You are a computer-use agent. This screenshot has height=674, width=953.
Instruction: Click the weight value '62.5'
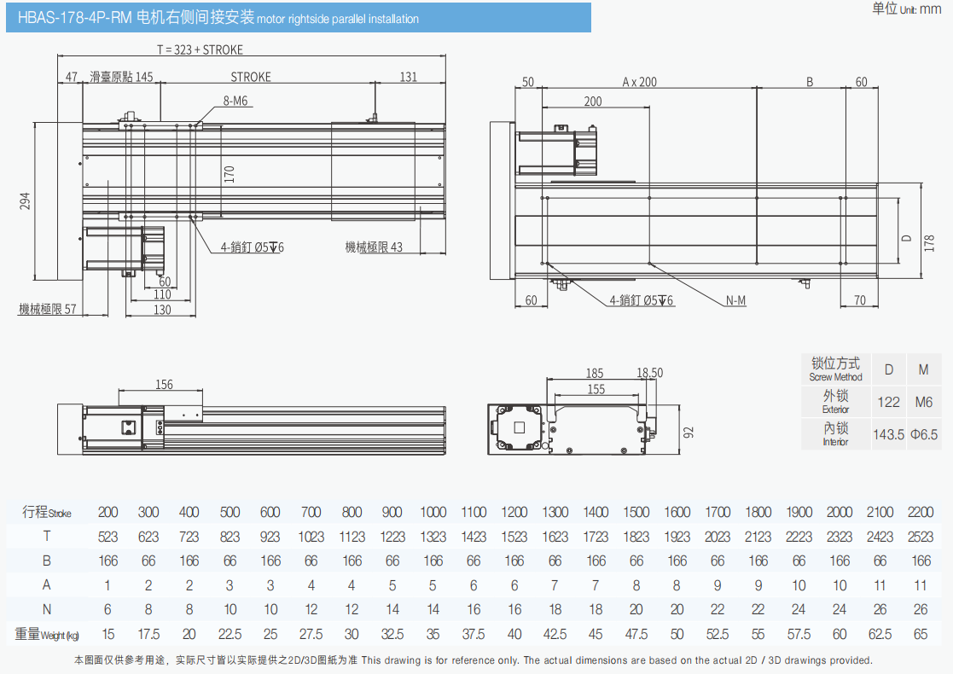click(x=880, y=635)
